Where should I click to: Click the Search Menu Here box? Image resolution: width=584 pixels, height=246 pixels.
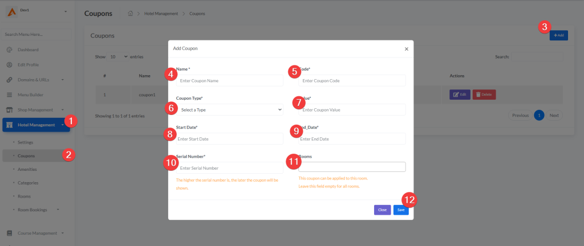point(36,35)
